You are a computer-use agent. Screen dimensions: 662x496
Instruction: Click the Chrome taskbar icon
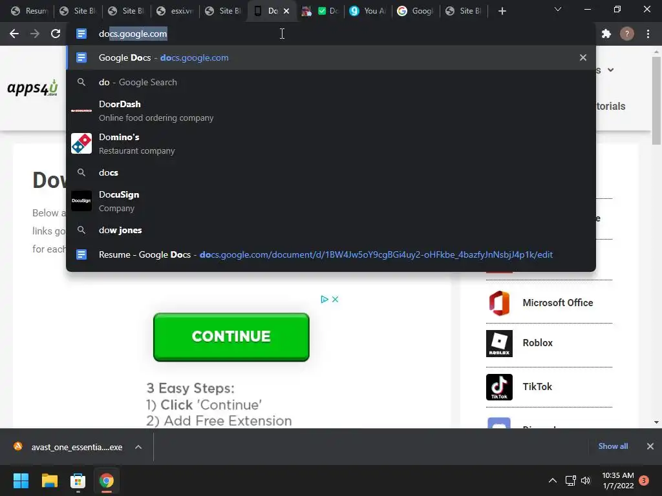(107, 480)
